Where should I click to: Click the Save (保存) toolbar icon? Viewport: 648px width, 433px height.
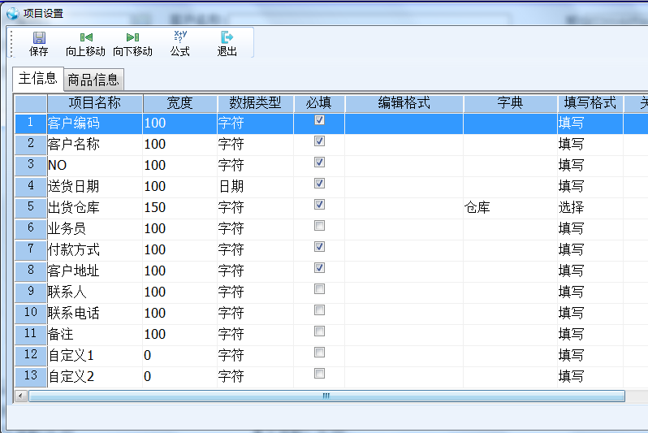coord(38,43)
